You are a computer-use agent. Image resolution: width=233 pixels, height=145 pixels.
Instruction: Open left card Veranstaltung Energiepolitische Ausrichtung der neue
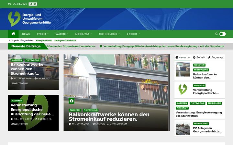click(x=32, y=110)
